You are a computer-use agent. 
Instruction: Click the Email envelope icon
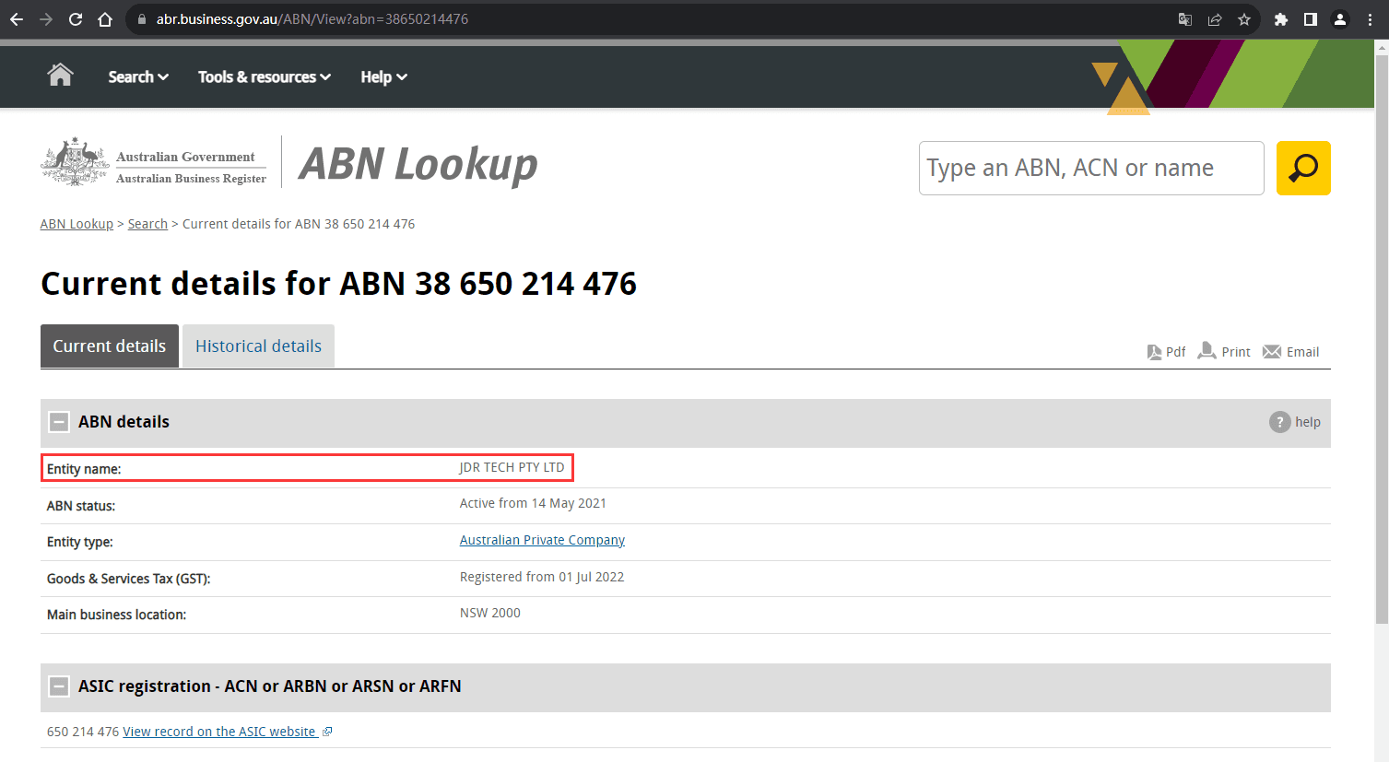[1272, 352]
